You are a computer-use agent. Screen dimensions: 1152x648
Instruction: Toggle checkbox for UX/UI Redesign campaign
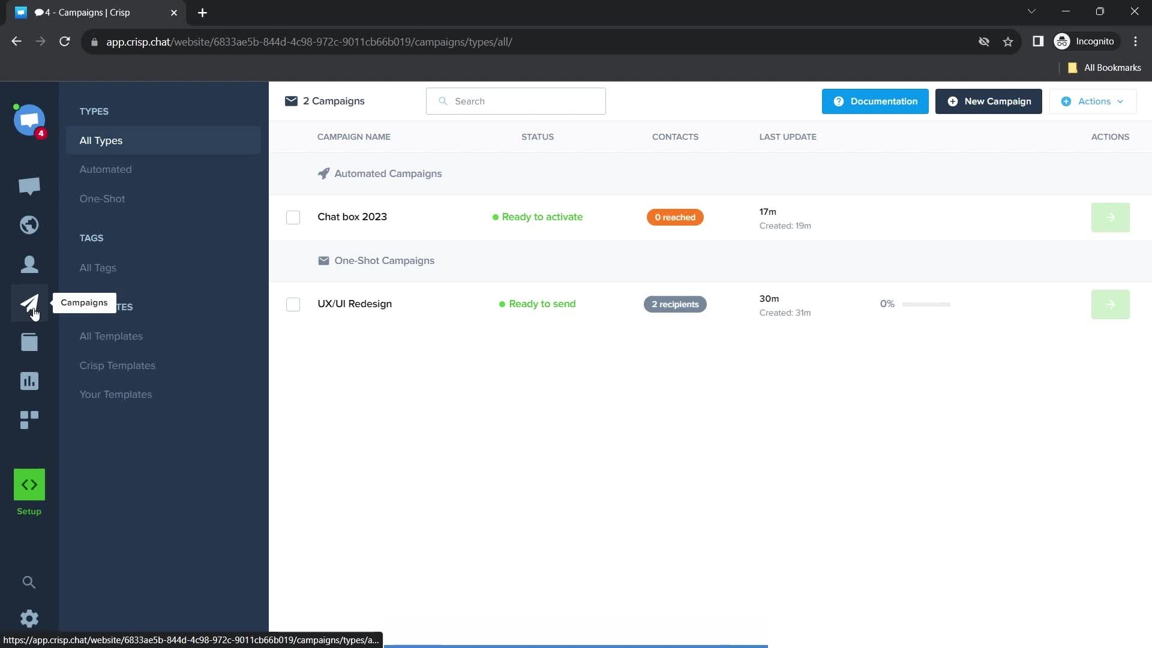coord(293,304)
